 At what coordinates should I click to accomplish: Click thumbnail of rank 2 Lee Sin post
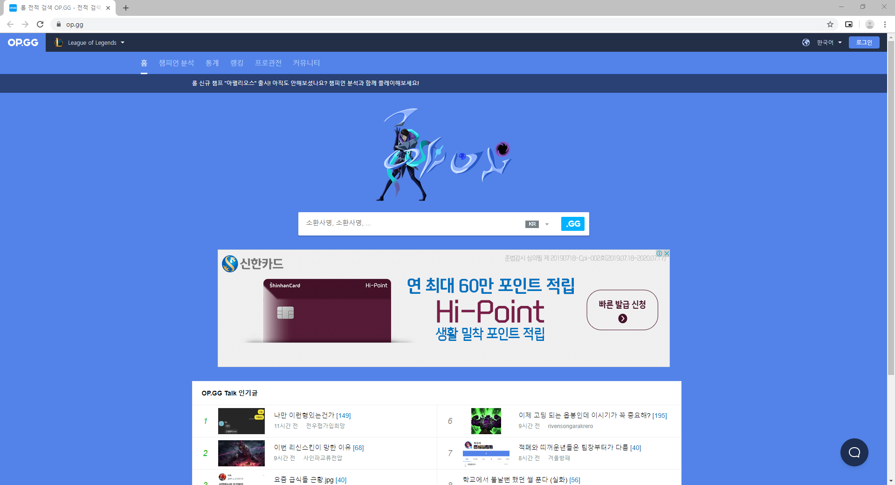pyautogui.click(x=241, y=453)
